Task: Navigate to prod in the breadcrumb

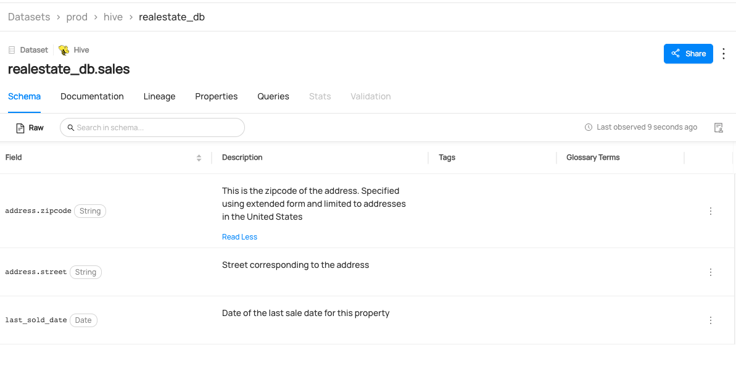Action: click(76, 17)
